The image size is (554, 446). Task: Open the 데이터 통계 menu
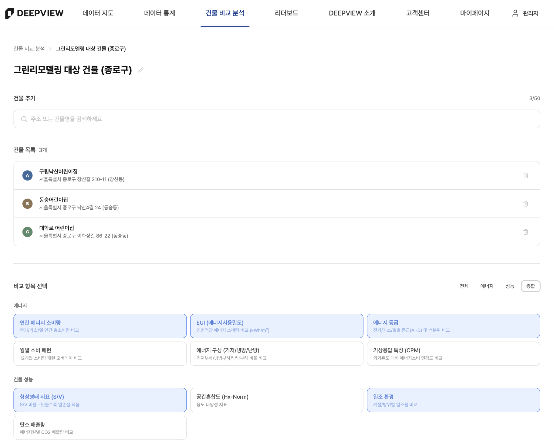tap(160, 13)
